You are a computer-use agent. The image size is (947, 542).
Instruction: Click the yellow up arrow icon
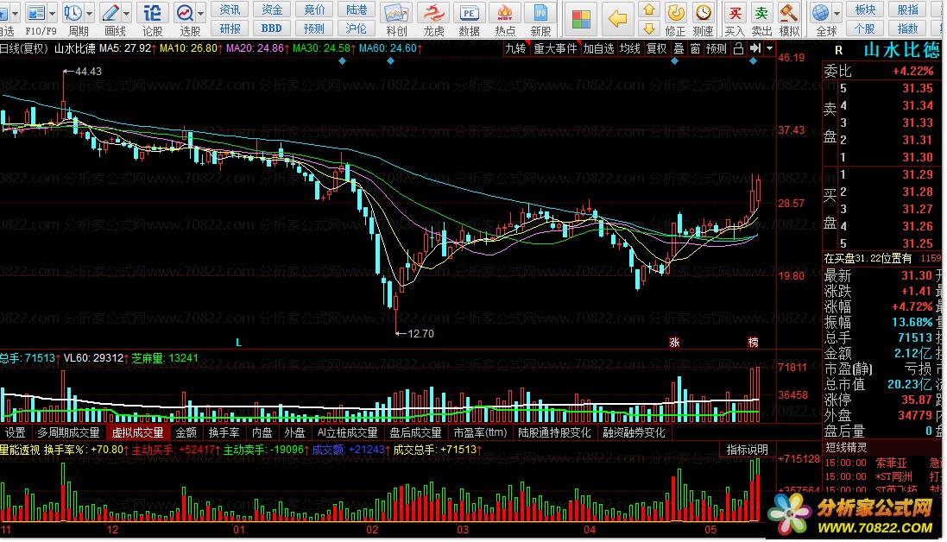pyautogui.click(x=649, y=9)
